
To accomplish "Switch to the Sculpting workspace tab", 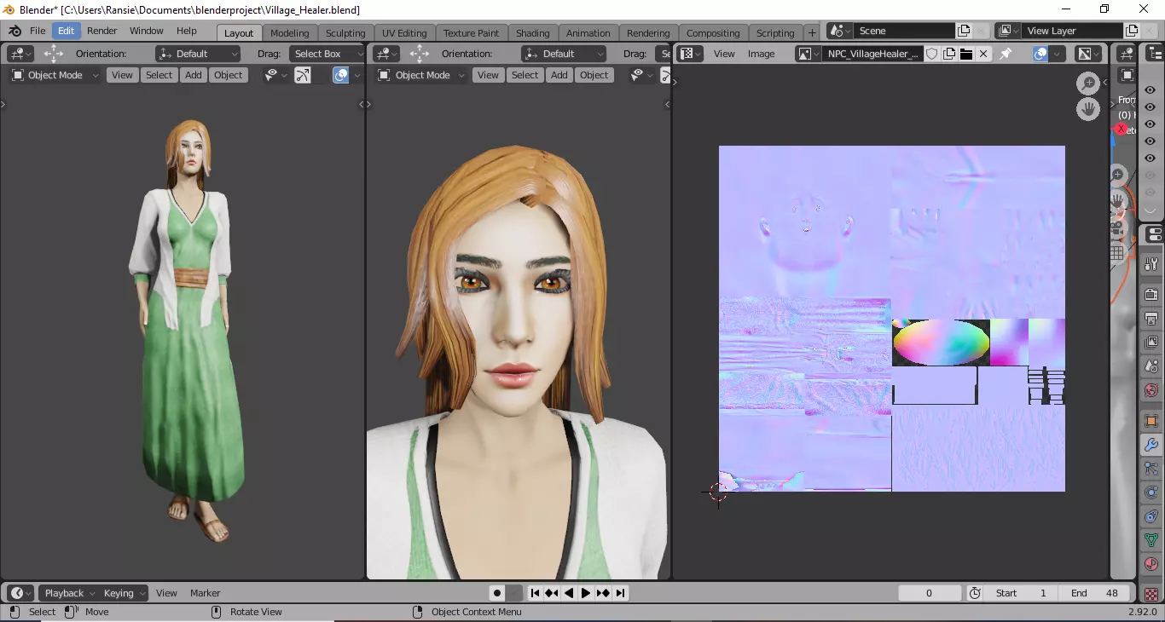I will pos(345,33).
